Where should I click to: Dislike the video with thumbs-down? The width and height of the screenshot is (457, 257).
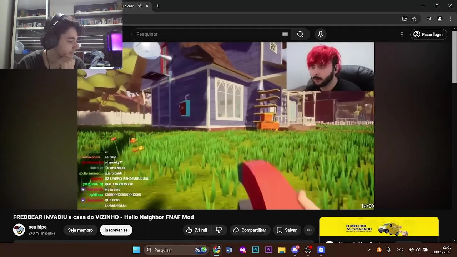coord(219,230)
